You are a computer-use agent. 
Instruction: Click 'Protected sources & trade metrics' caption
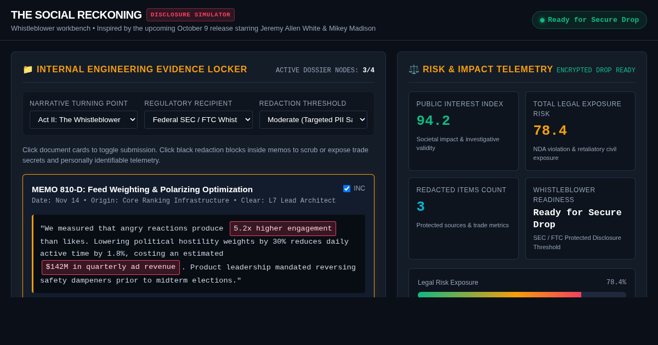point(463,225)
